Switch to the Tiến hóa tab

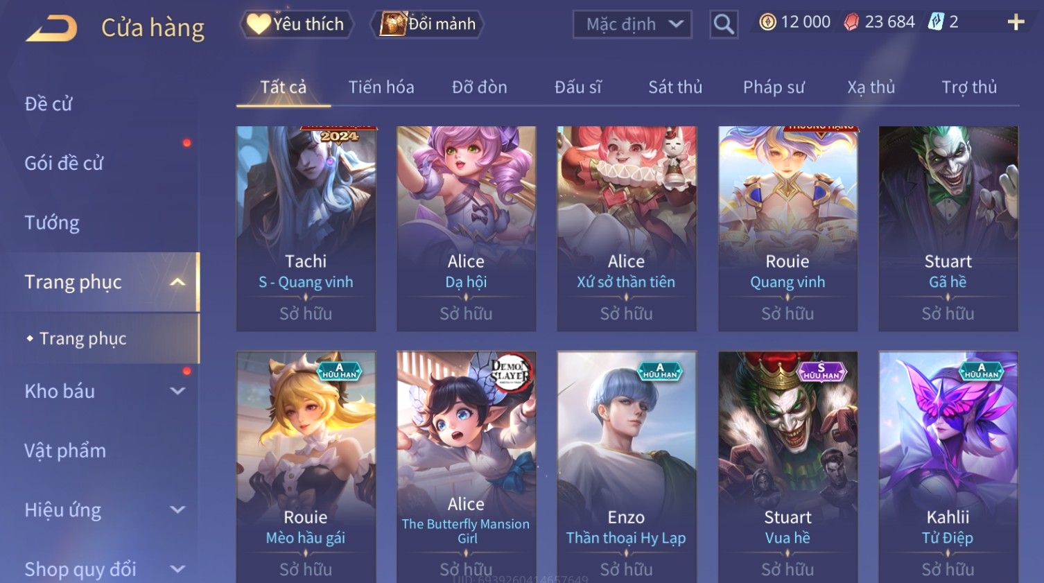[x=381, y=87]
